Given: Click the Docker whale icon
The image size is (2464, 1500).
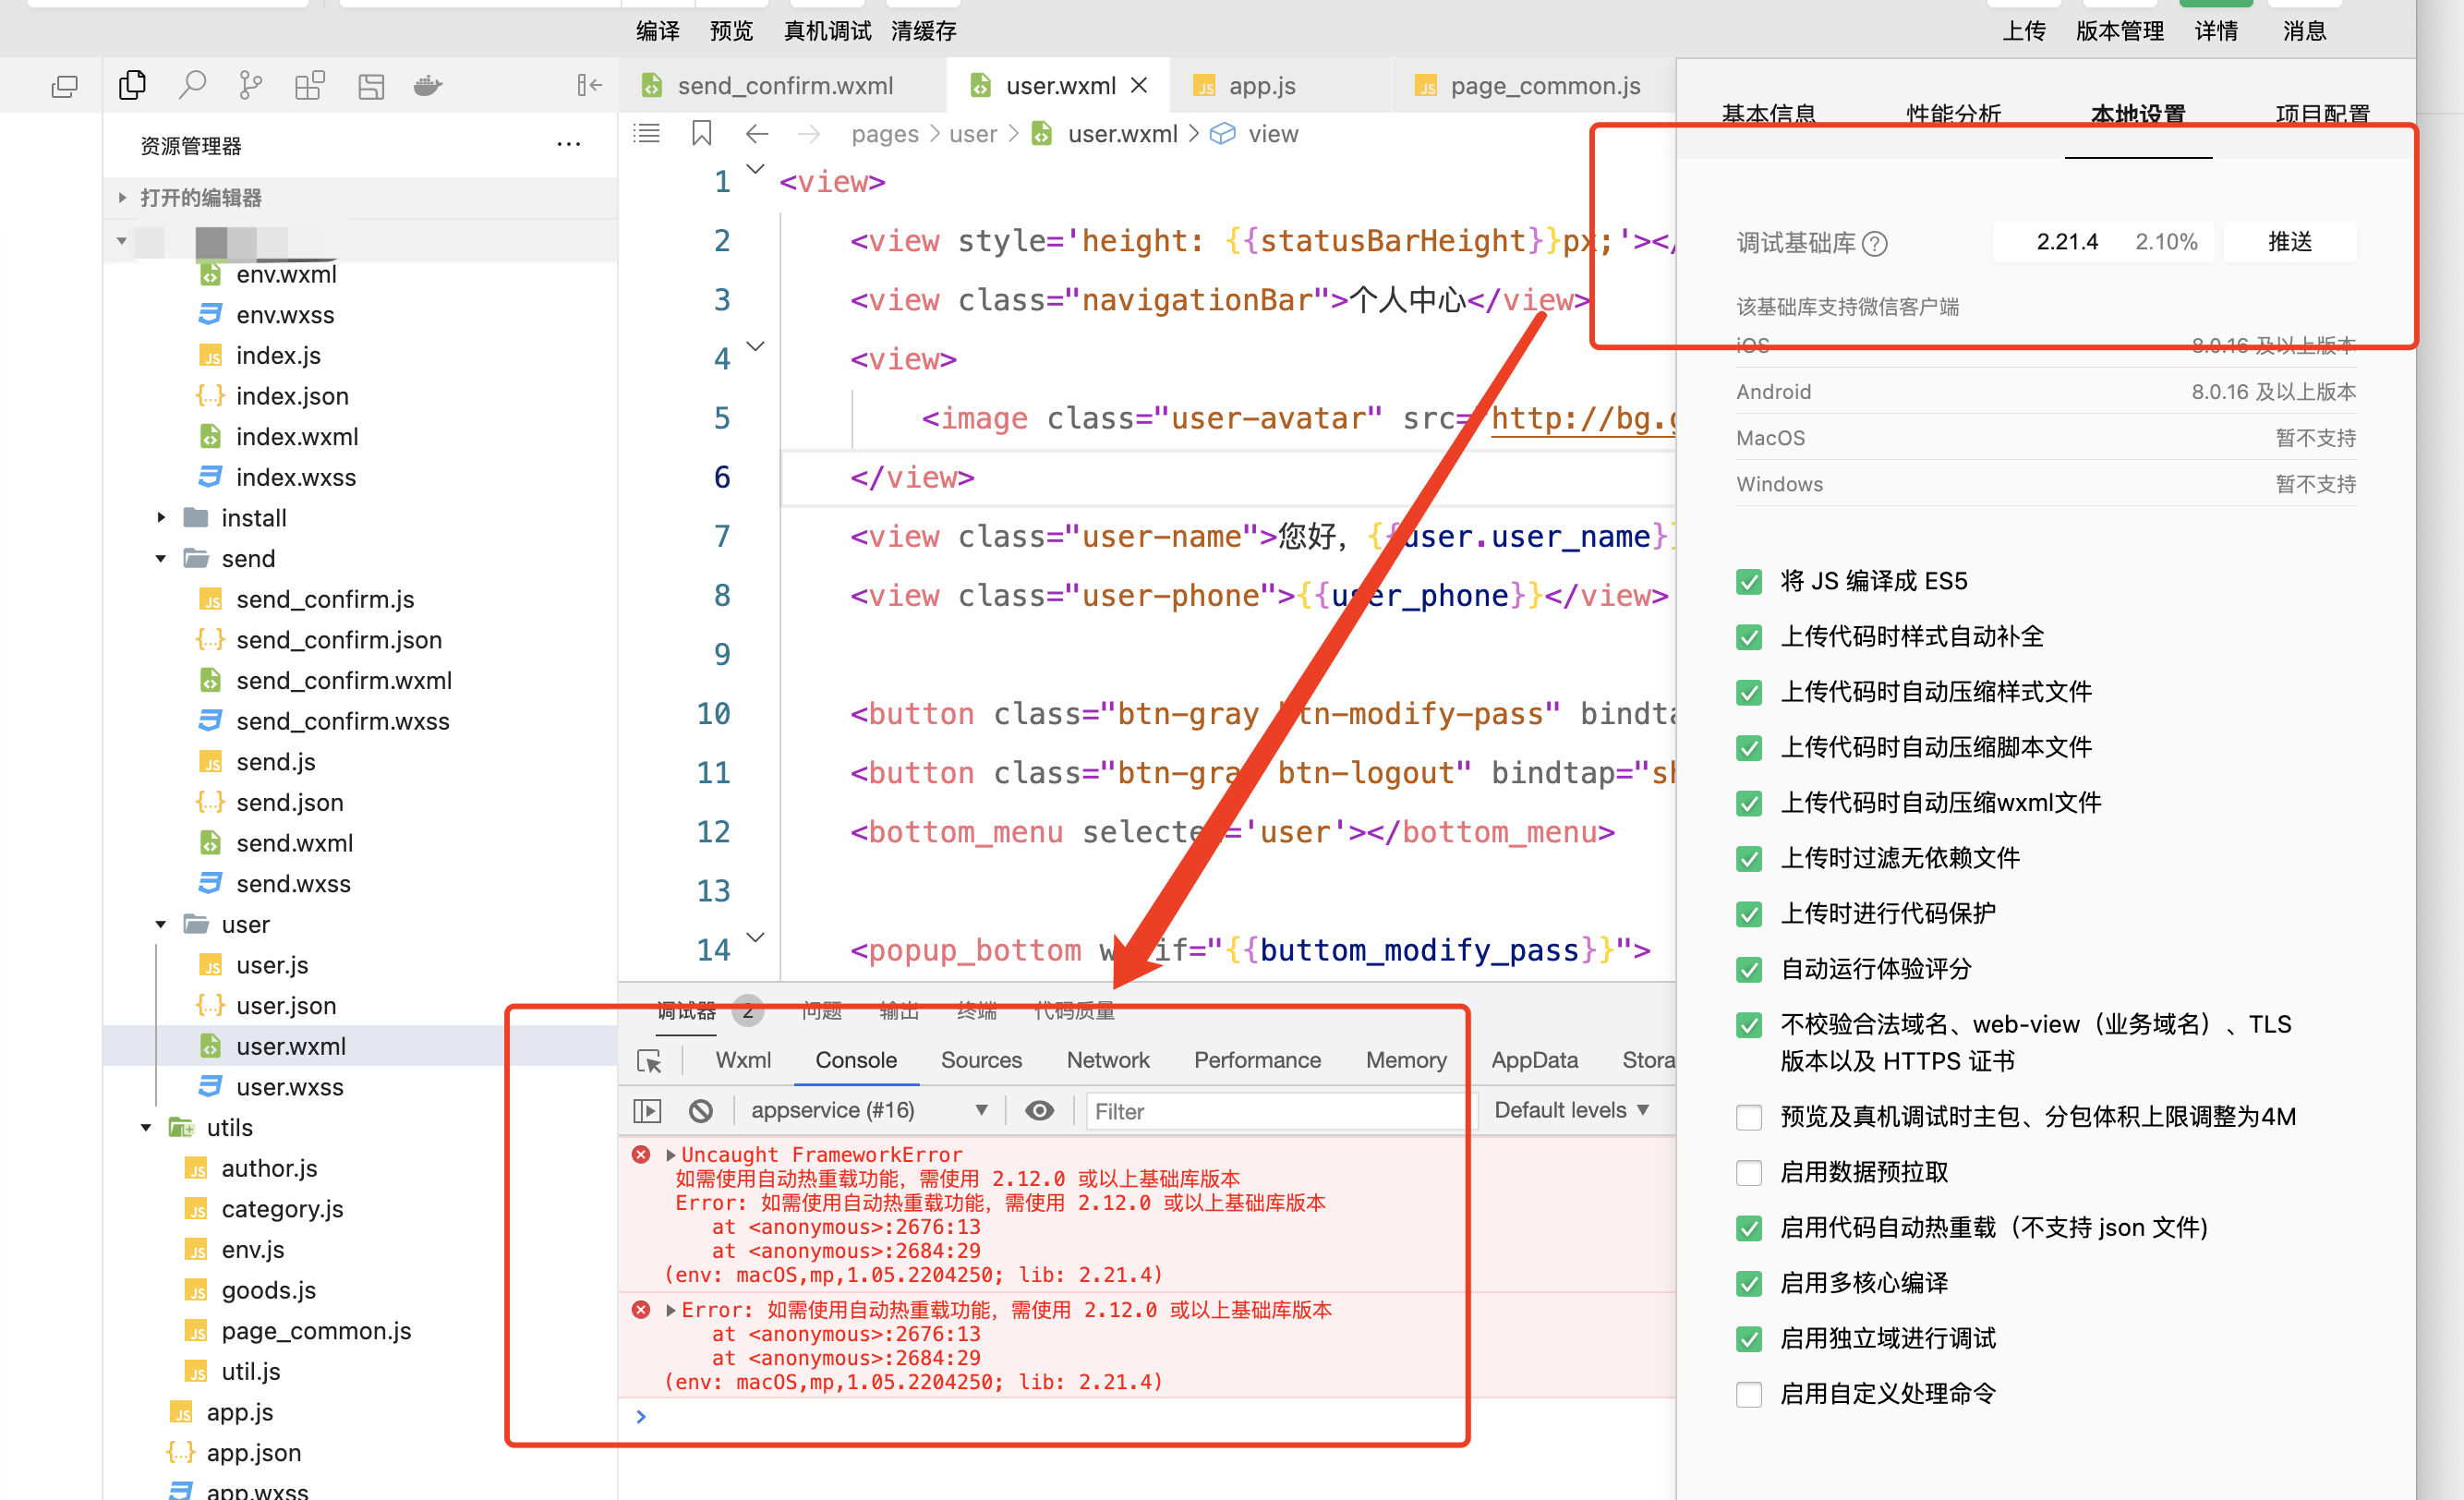Looking at the screenshot, I should 428,85.
